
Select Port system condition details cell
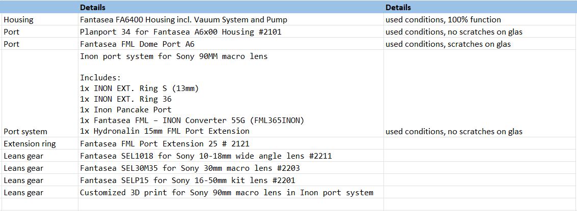480,94
